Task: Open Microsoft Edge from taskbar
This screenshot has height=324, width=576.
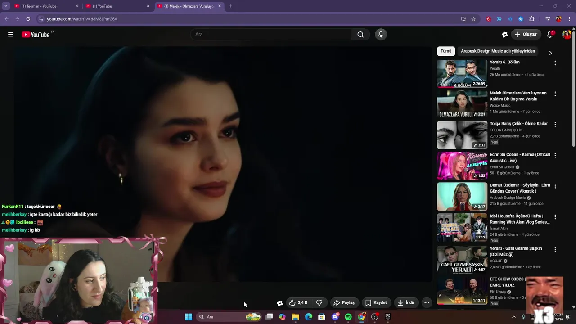Action: 309,317
